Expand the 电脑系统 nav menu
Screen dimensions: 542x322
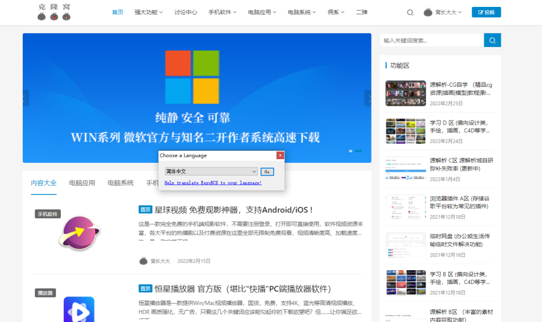[x=302, y=12]
